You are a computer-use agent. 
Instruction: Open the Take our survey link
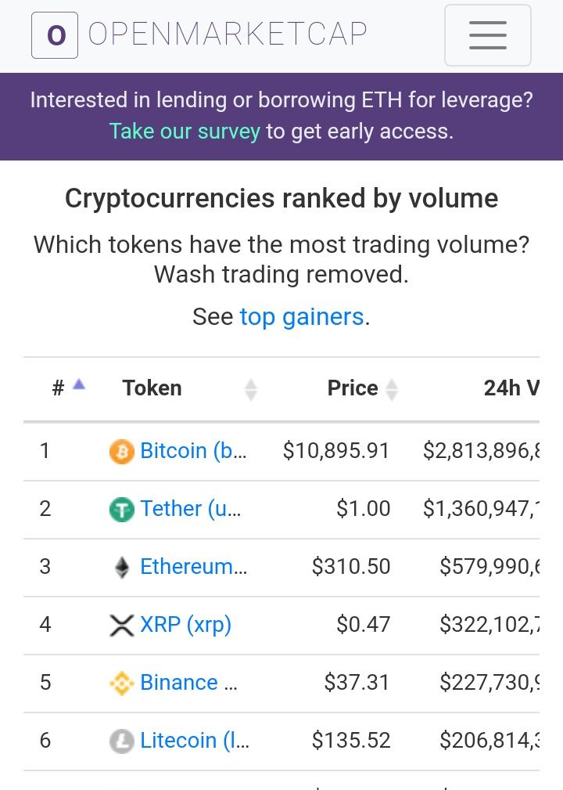click(185, 131)
